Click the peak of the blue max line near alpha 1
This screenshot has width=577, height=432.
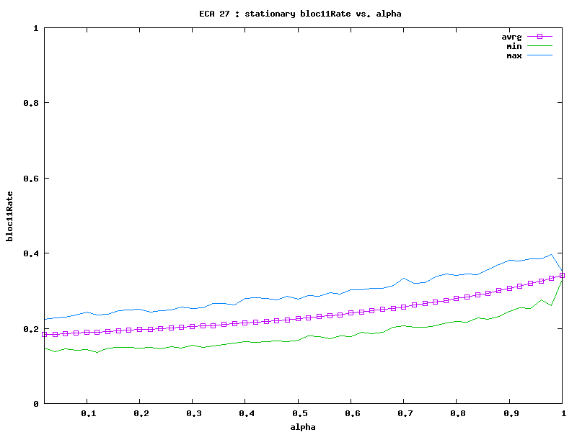coord(552,254)
